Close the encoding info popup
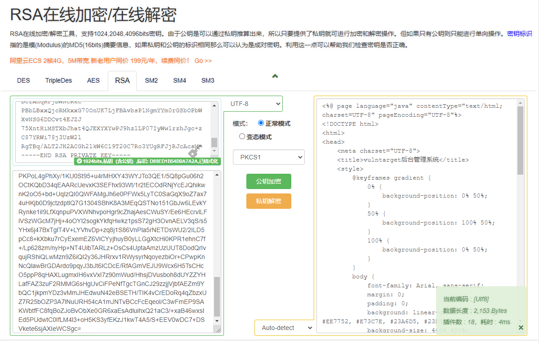The height and width of the screenshot is (343, 539). pos(521,327)
